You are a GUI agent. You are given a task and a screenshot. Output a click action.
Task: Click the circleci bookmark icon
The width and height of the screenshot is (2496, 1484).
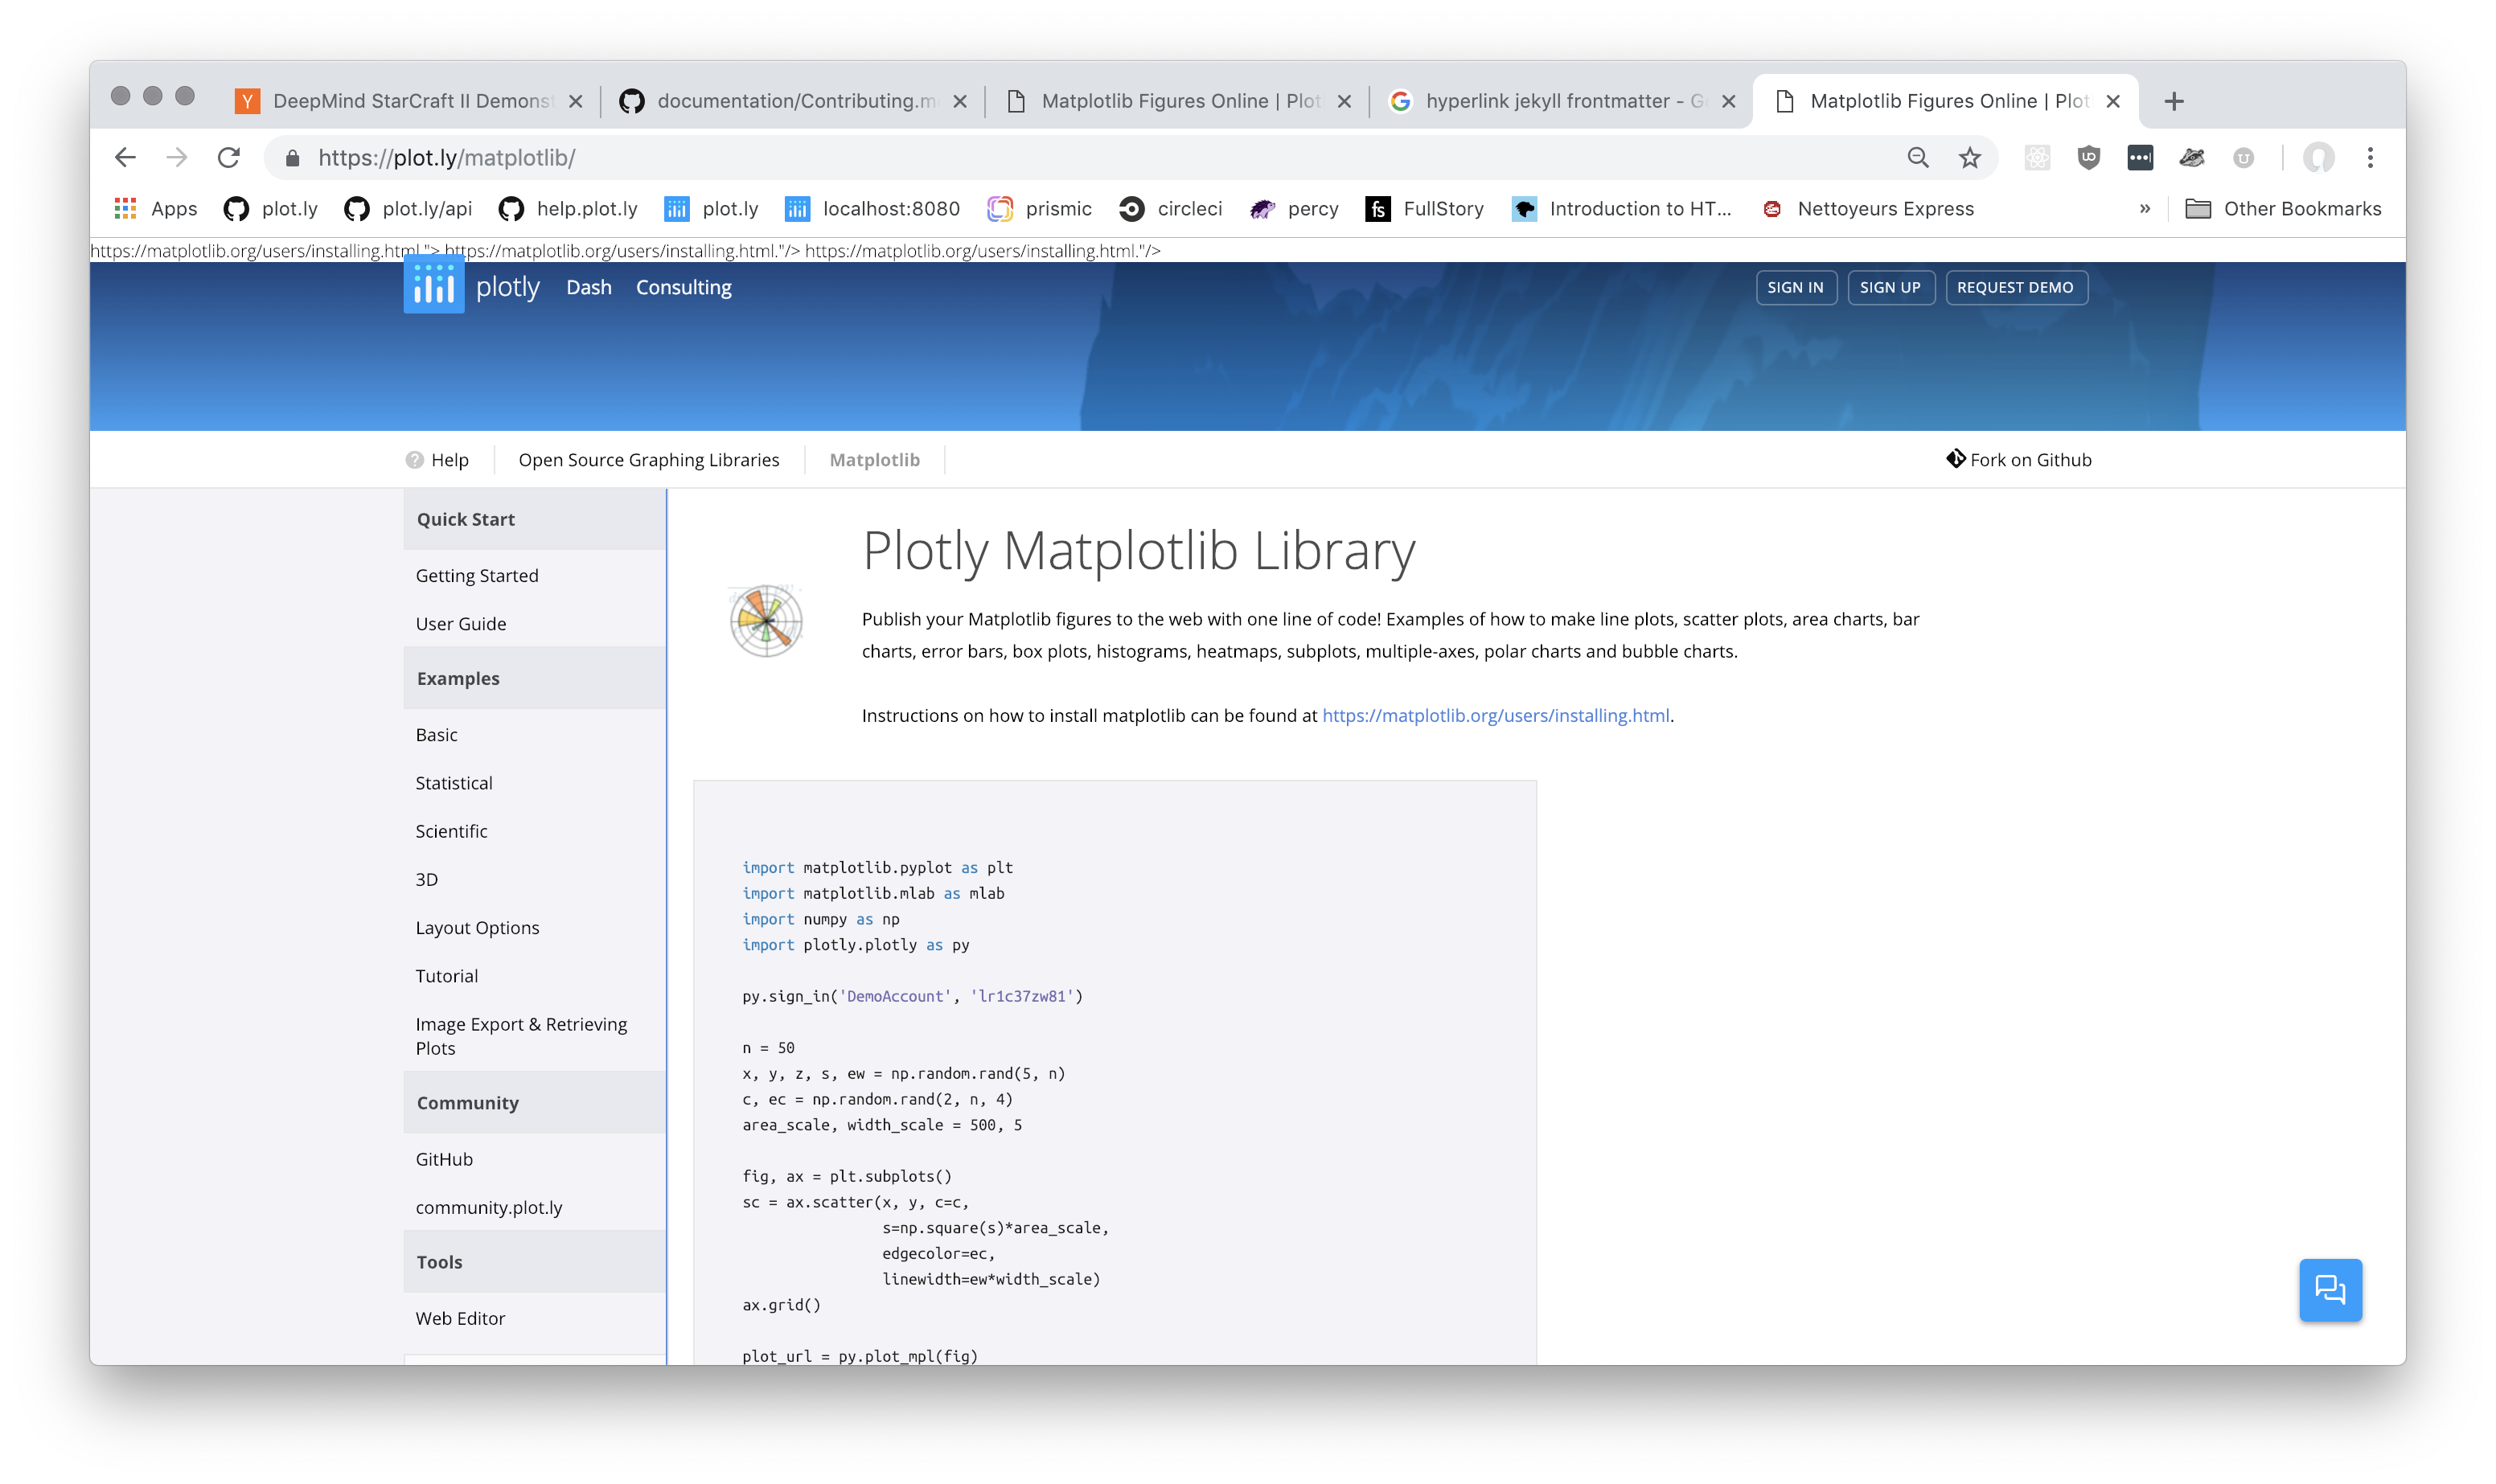click(x=1131, y=209)
